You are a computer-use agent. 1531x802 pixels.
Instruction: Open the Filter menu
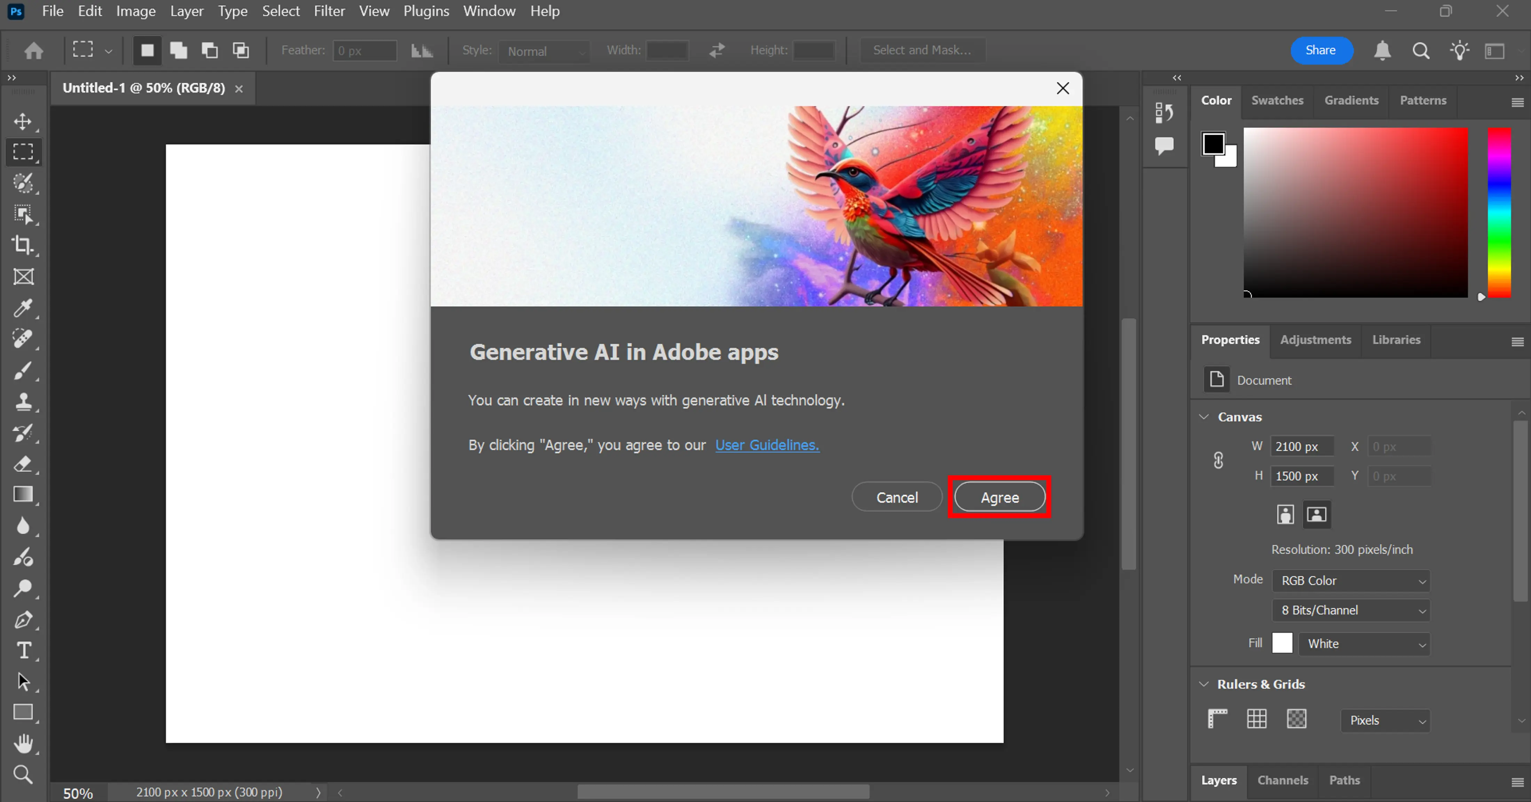coord(329,11)
